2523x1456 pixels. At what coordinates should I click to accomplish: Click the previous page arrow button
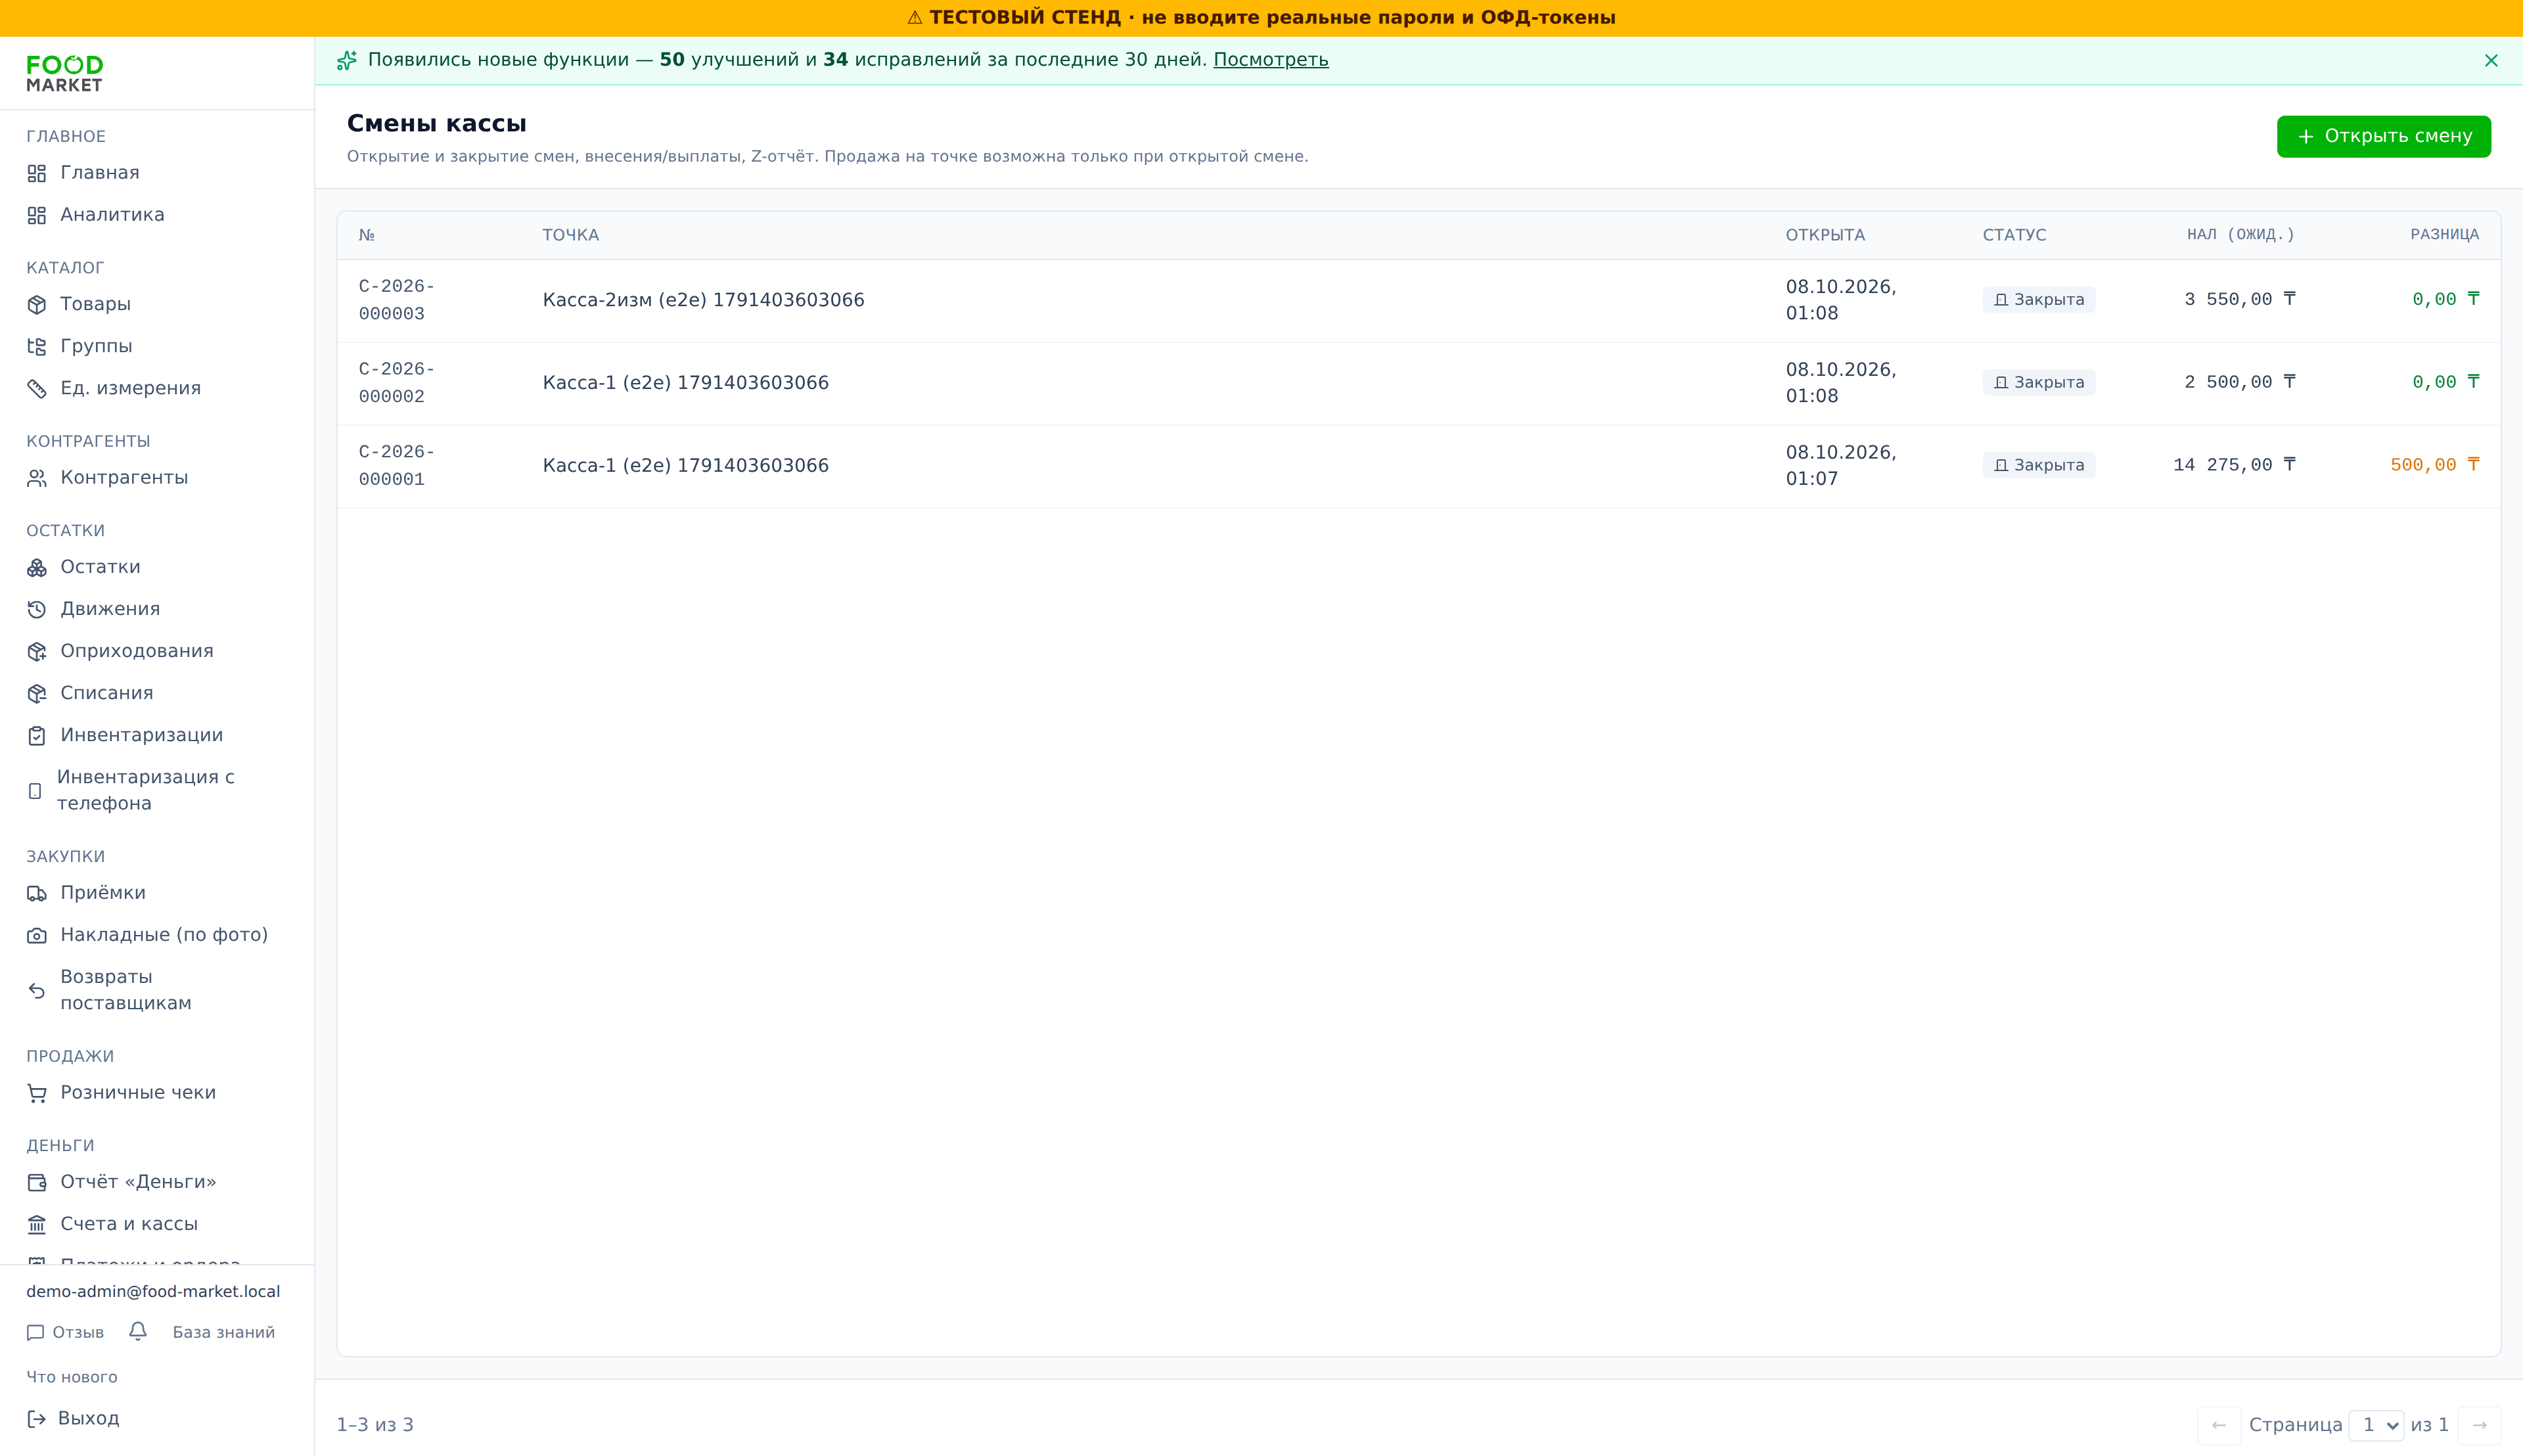(2219, 1425)
